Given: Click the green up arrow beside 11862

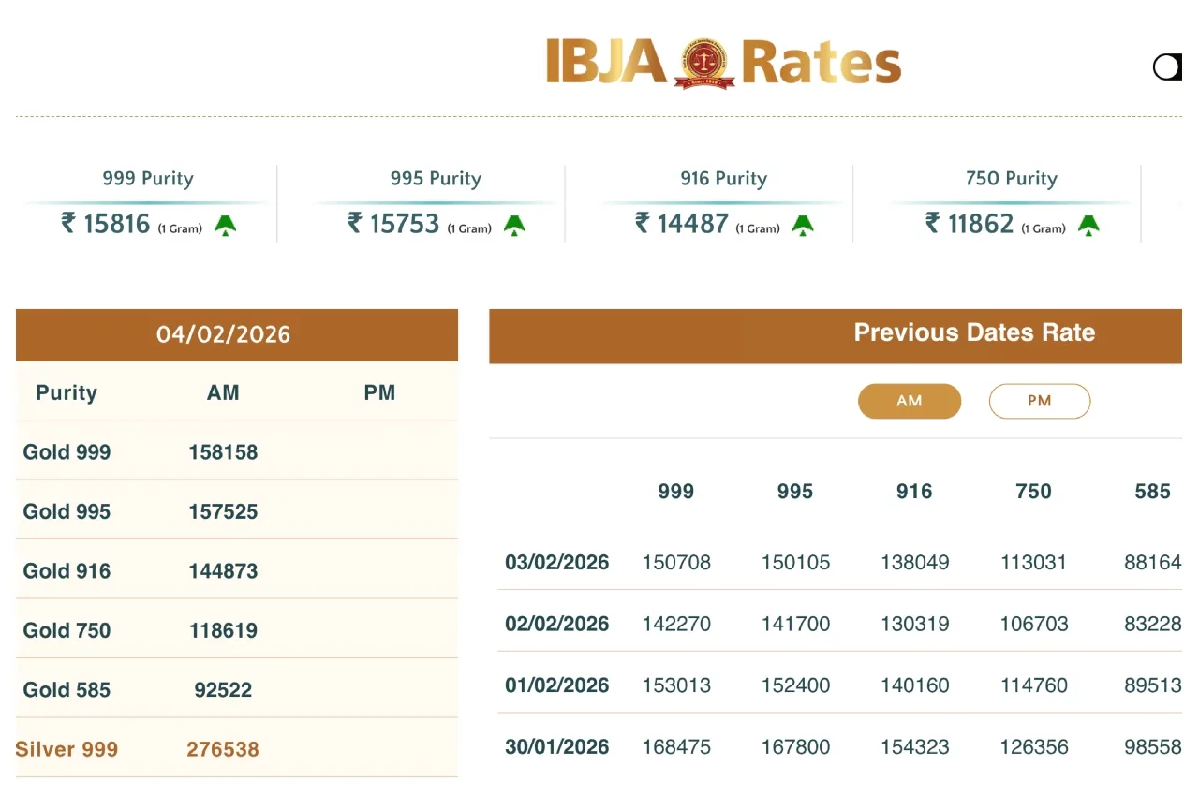Looking at the screenshot, I should pos(1088,225).
